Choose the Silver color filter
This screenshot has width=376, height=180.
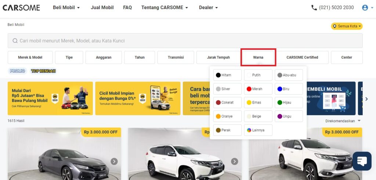(227, 89)
